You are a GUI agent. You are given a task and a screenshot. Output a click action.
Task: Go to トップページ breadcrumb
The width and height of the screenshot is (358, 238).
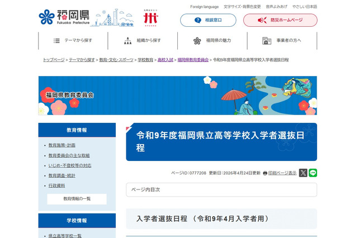[54, 60]
